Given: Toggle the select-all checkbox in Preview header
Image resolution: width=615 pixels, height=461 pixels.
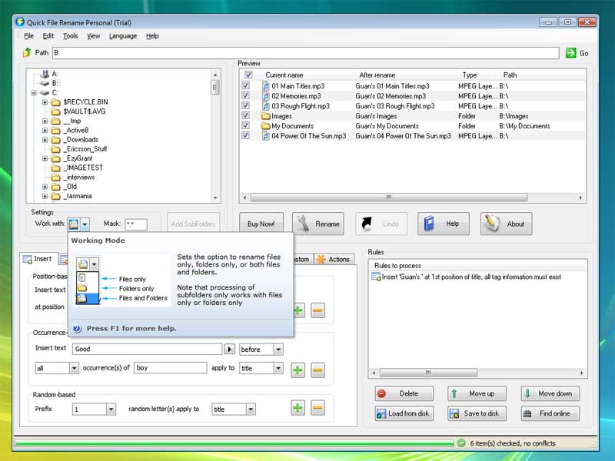Looking at the screenshot, I should tap(248, 75).
